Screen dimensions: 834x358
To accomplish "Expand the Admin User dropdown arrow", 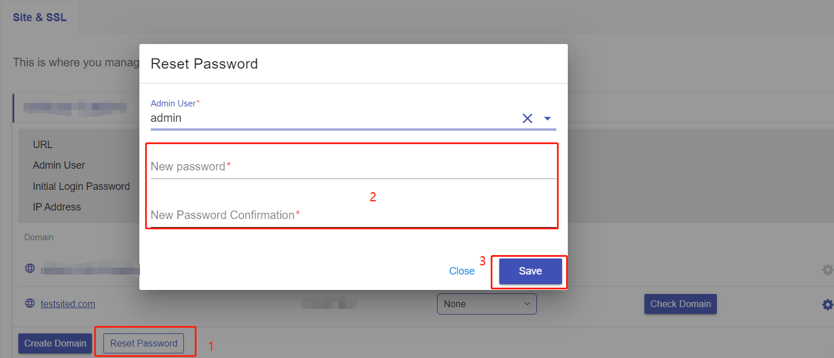I will click(x=547, y=118).
